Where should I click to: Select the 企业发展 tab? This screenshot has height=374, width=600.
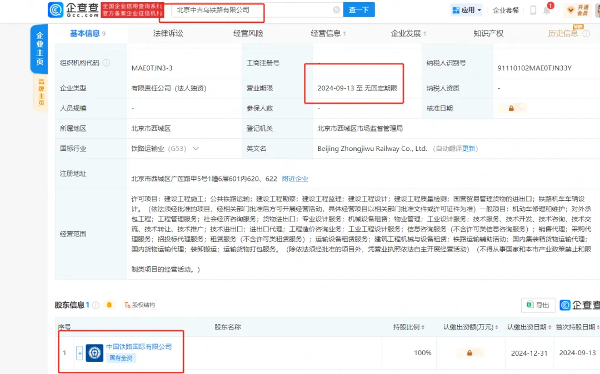pyautogui.click(x=408, y=34)
